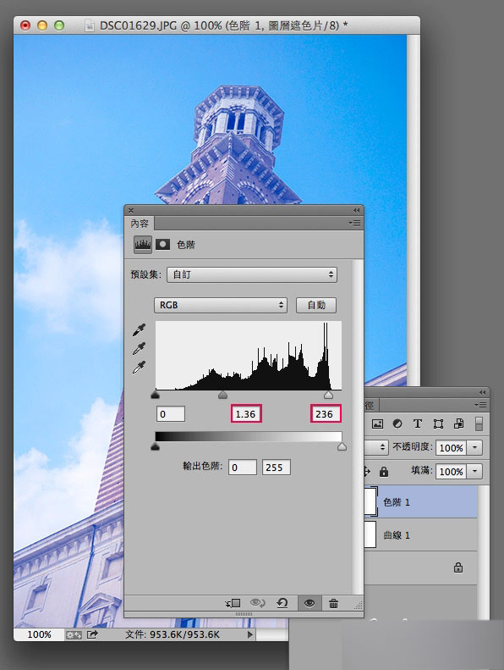Click the gamma field showing 1.36
504x670 pixels.
(246, 413)
